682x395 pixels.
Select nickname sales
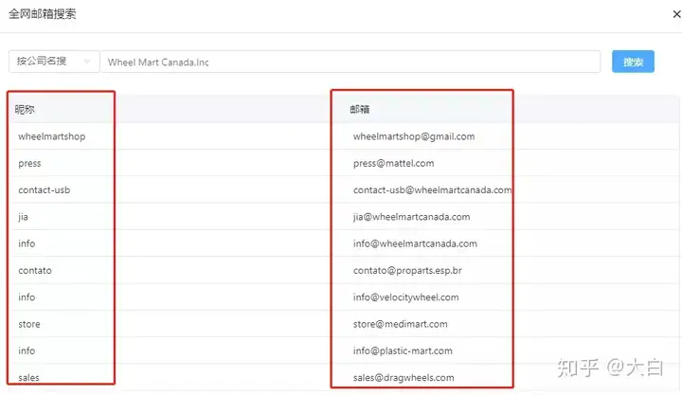click(x=28, y=378)
